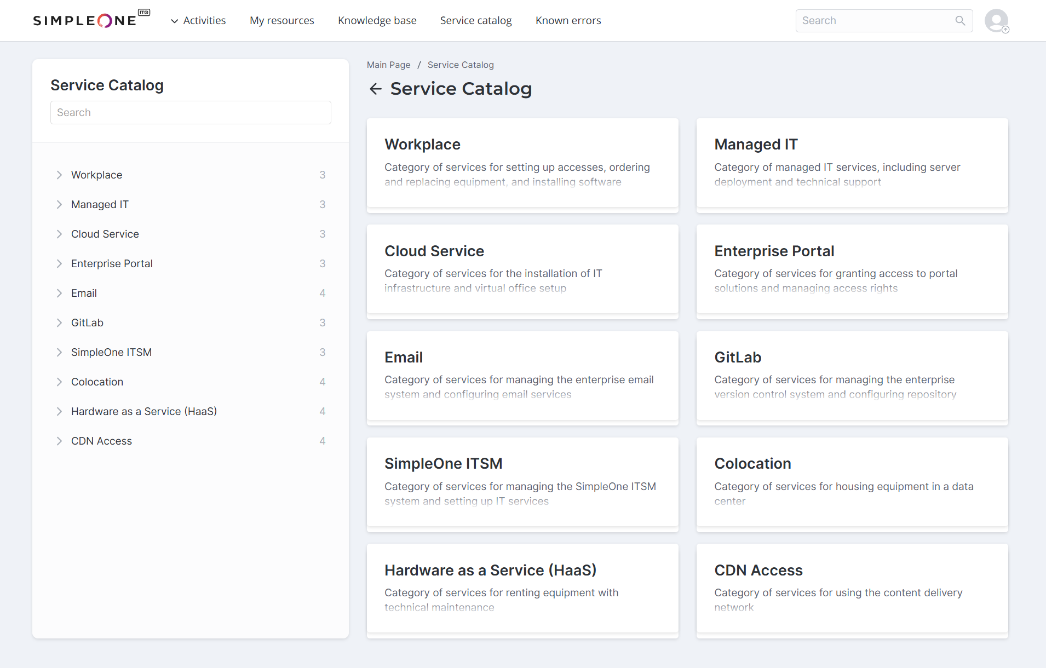This screenshot has height=668, width=1046.
Task: Open My resources in the top menu
Action: pos(282,20)
